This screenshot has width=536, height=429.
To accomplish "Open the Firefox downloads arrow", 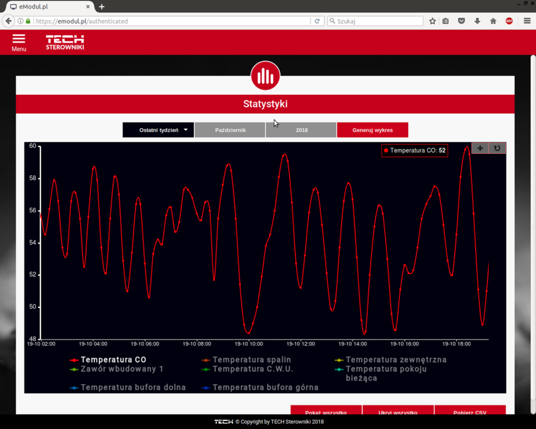I will point(477,21).
